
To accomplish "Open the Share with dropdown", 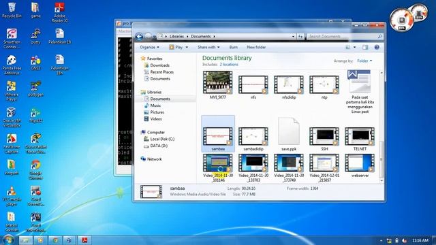I will pyautogui.click(x=208, y=47).
